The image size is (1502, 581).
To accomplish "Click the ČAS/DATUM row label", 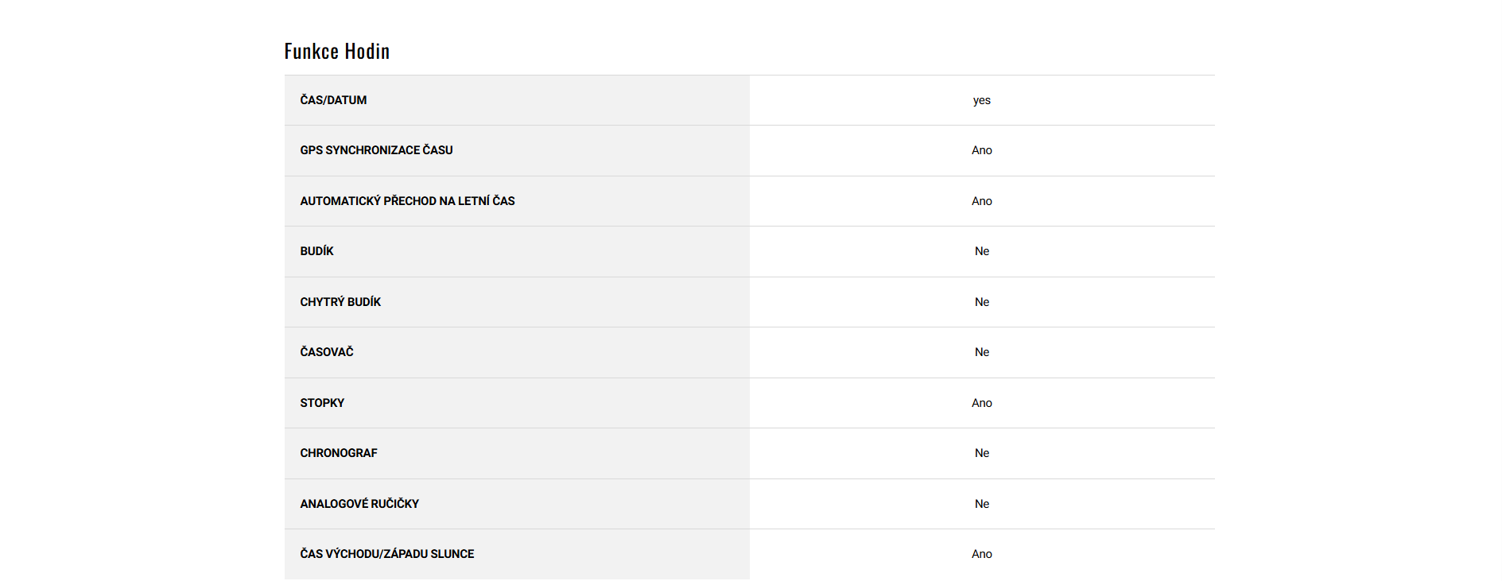I will click(333, 100).
